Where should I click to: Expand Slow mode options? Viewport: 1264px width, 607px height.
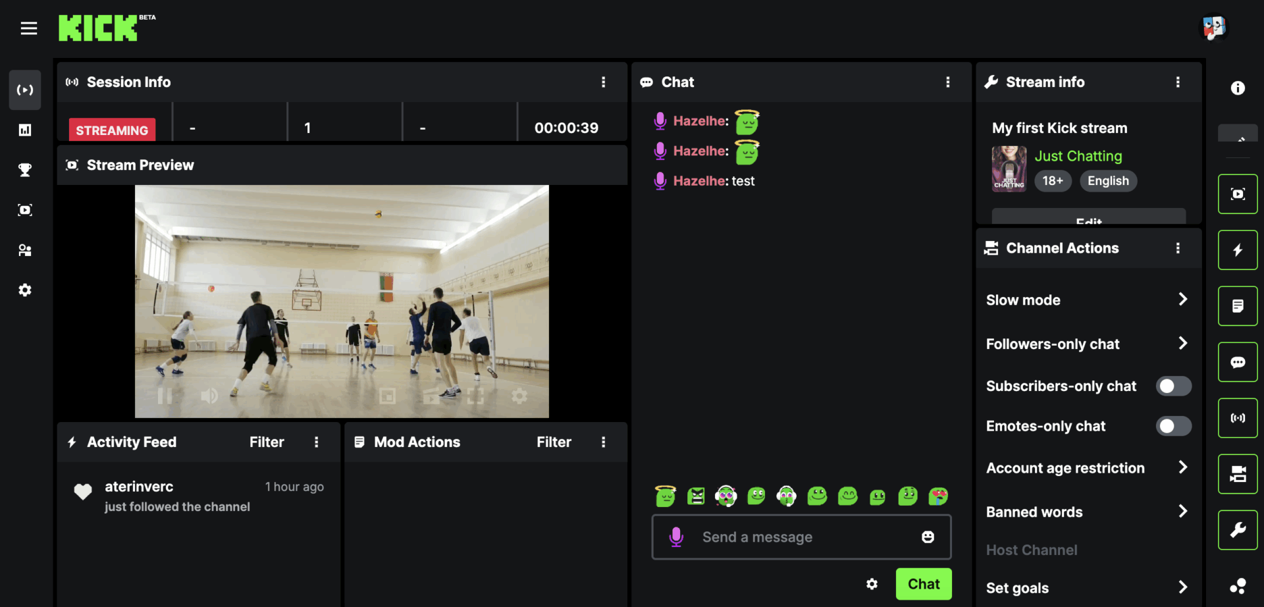point(1182,300)
